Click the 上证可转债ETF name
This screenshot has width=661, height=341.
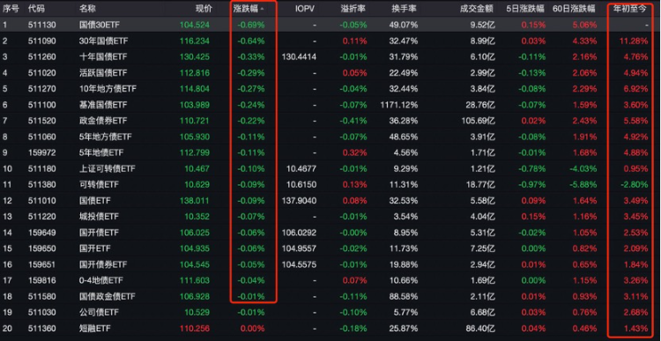pos(107,169)
